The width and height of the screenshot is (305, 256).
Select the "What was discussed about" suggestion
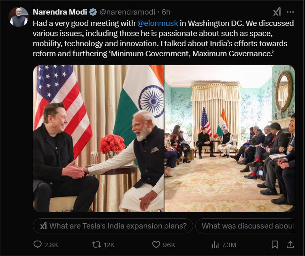pos(247,226)
